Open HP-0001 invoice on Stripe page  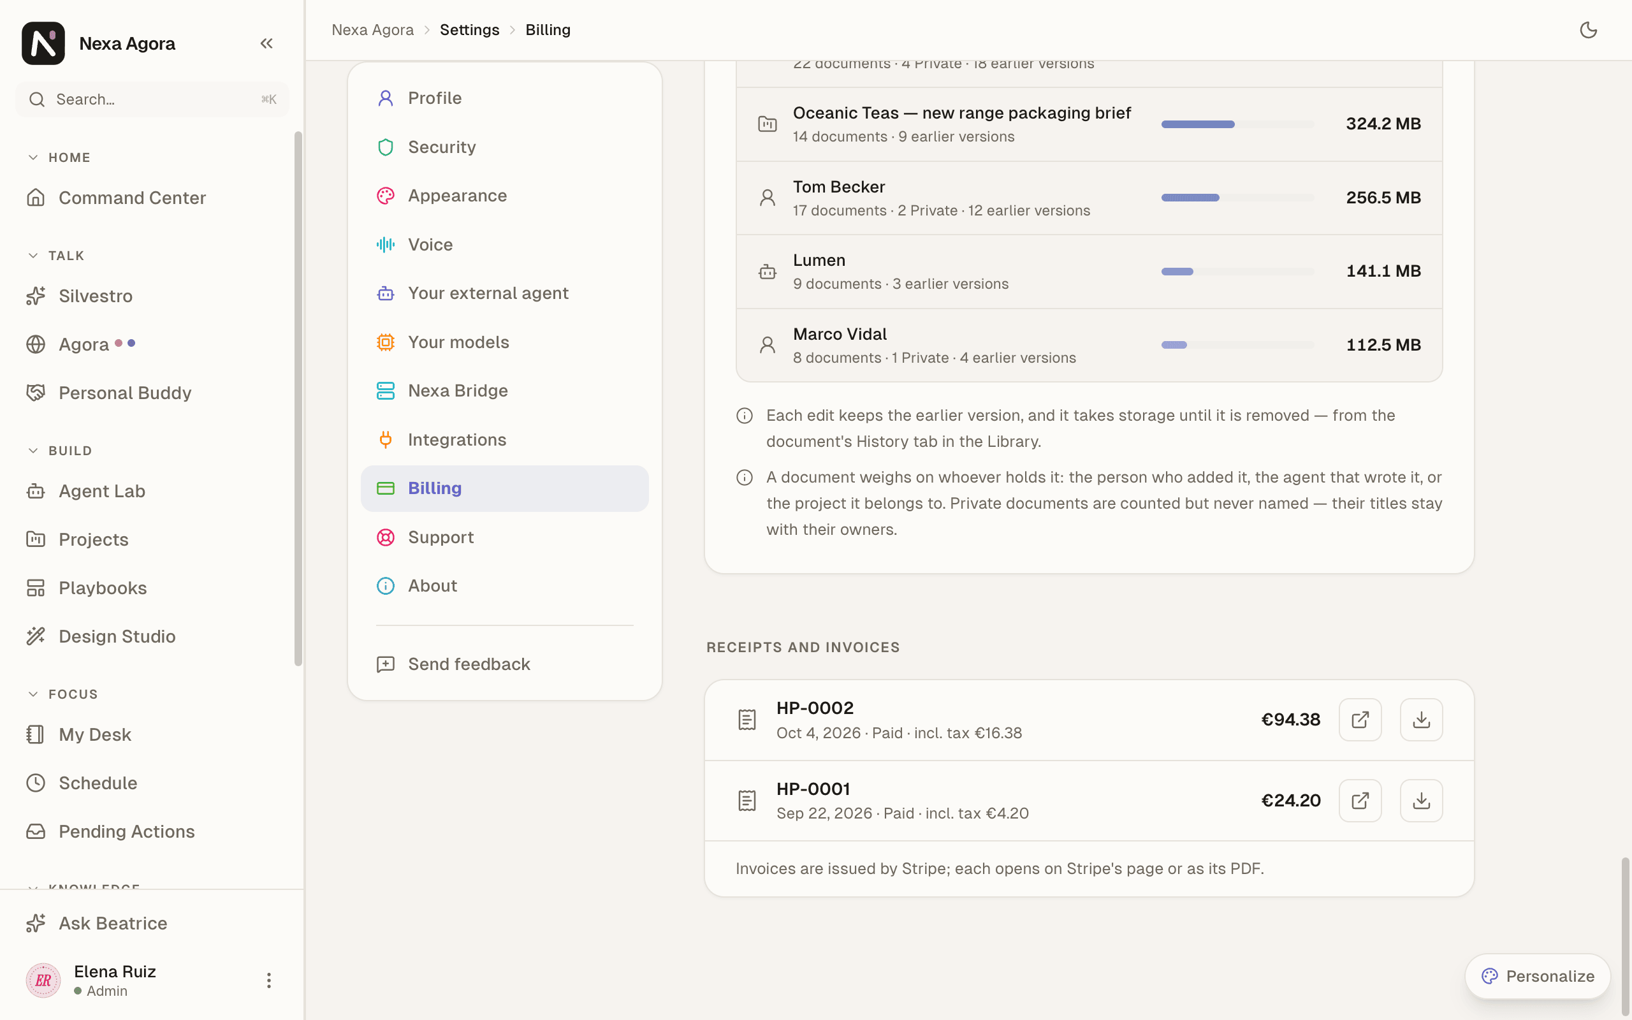pos(1360,801)
